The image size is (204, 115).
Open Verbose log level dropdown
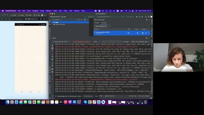97,42
